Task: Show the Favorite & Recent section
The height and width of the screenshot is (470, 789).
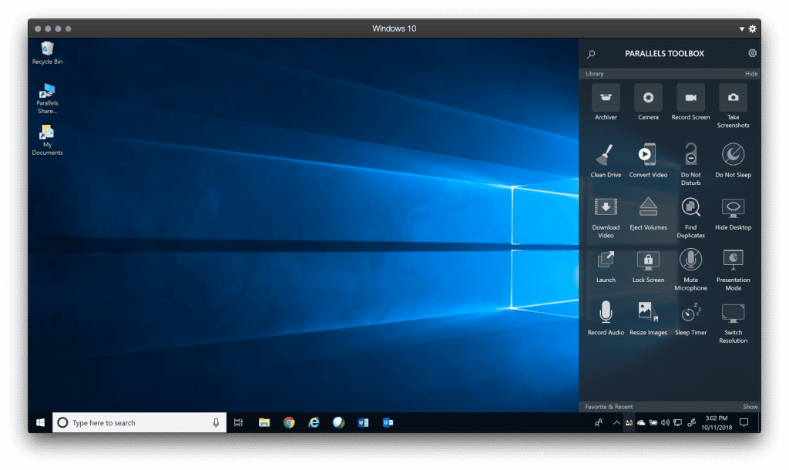Action: tap(750, 407)
